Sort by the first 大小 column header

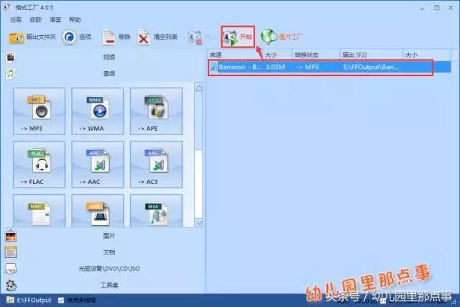(277, 55)
